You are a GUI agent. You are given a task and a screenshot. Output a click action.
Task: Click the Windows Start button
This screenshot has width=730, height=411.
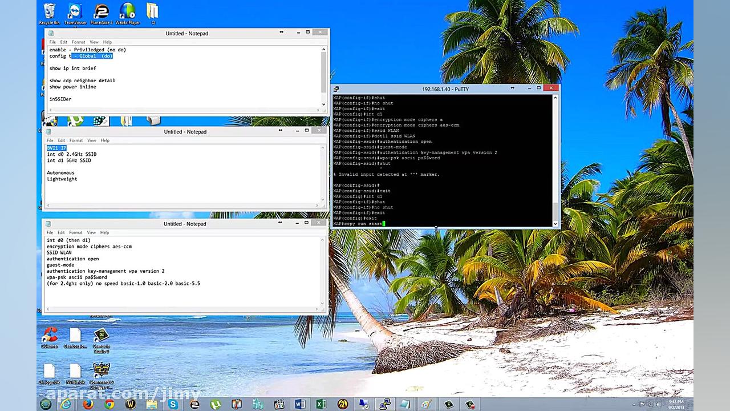46,405
